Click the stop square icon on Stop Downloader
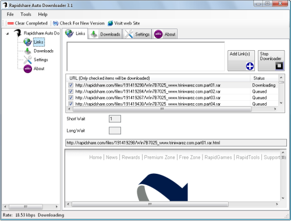This screenshot has height=221, width=291. [x=279, y=66]
